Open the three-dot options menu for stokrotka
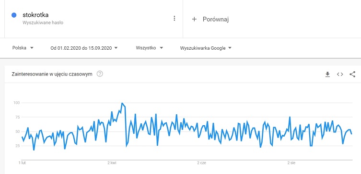Viewport: 361px width, 174px height. point(175,18)
